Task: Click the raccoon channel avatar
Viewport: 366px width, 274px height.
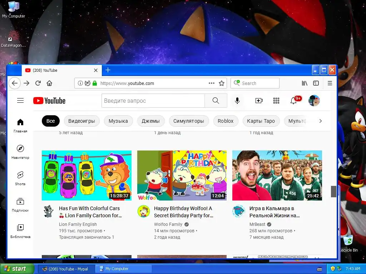Action: click(x=48, y=211)
